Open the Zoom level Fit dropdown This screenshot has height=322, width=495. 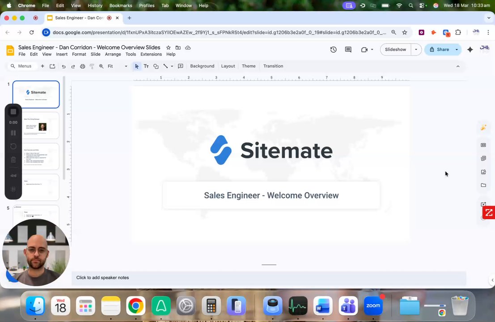[x=118, y=66]
